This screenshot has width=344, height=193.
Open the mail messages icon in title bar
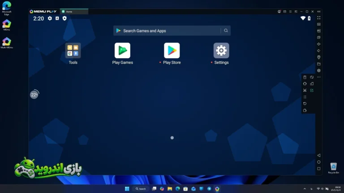point(285,12)
